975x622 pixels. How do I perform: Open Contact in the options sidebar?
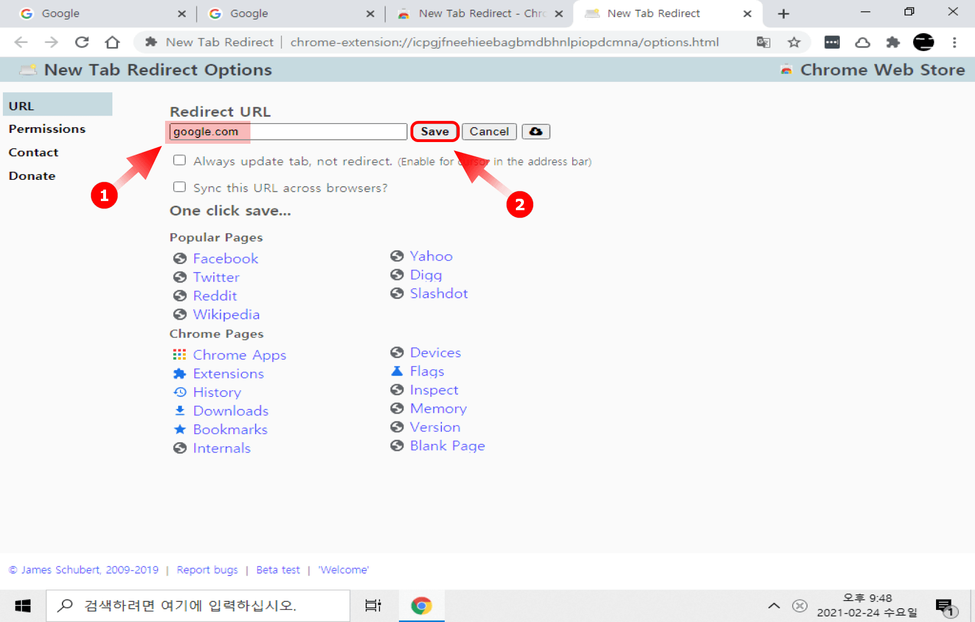pyautogui.click(x=33, y=152)
